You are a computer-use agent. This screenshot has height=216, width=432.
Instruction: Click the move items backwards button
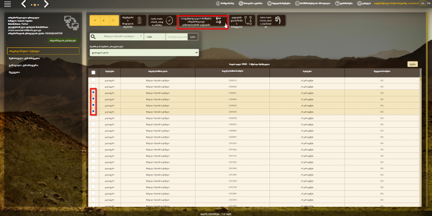pyautogui.click(x=271, y=21)
